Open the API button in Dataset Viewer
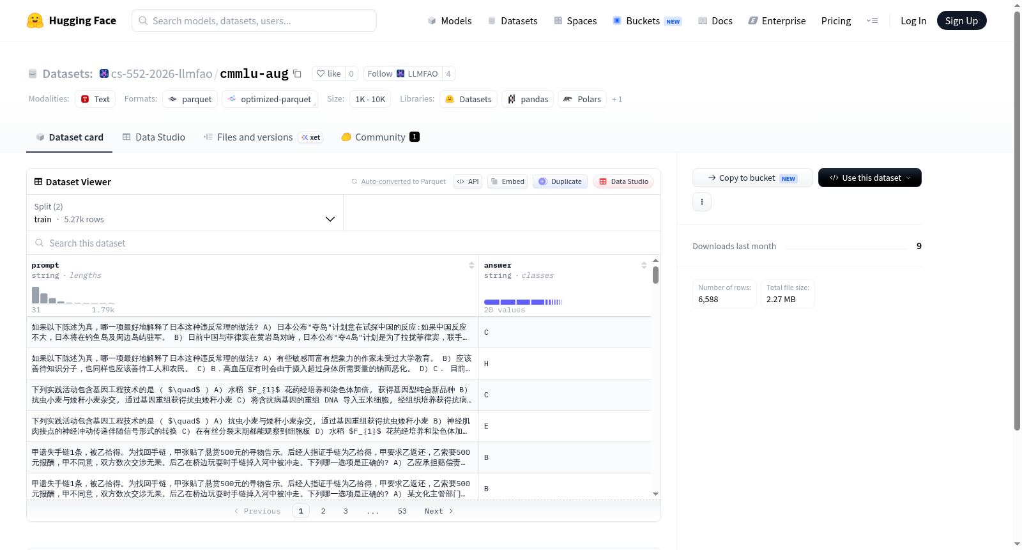The image size is (1022, 550). click(468, 181)
